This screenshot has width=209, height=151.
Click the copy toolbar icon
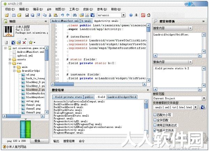45,15
